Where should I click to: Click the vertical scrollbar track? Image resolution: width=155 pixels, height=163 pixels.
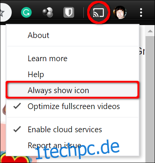click(x=150, y=99)
